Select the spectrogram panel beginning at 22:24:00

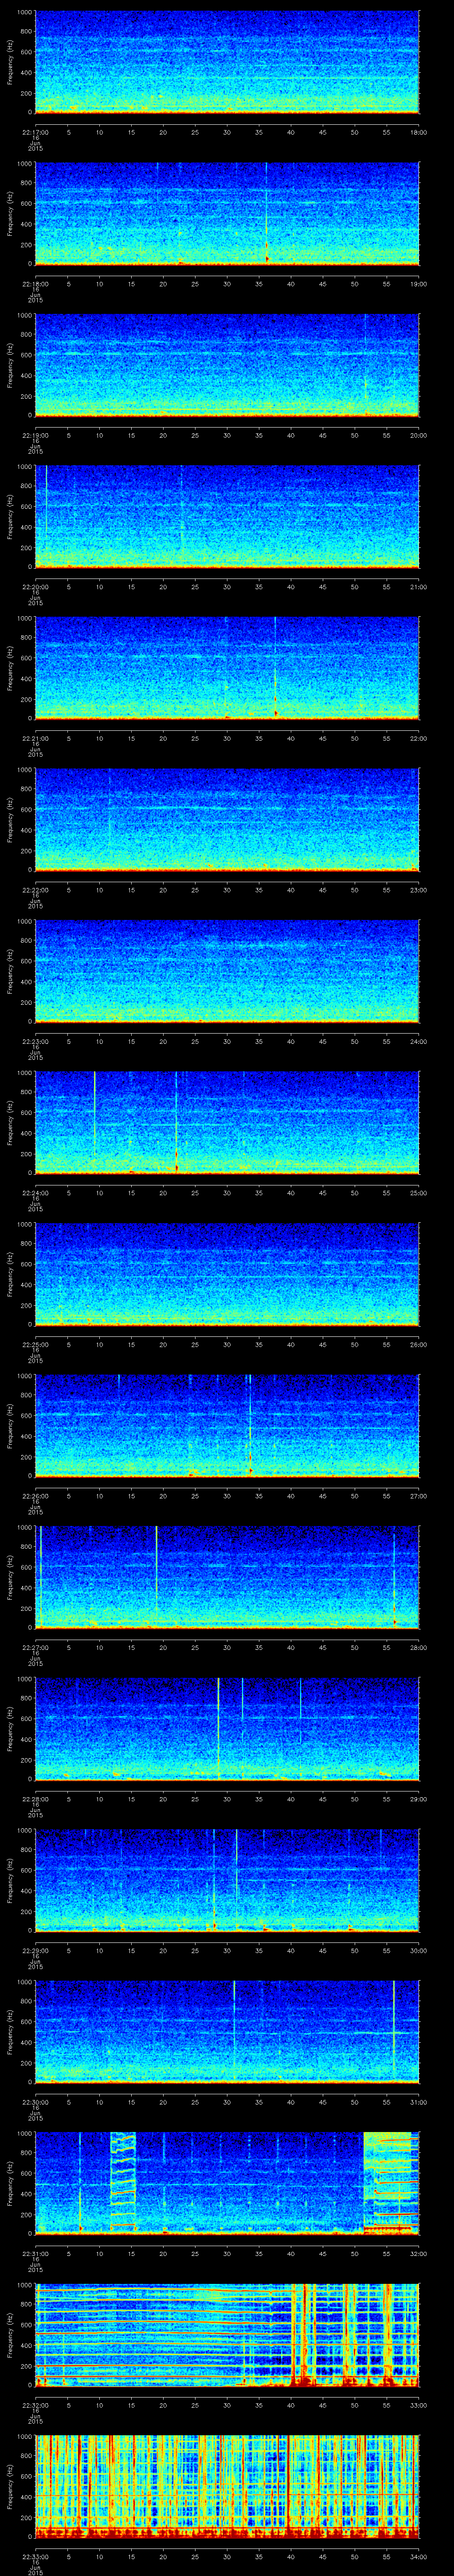(x=227, y=1123)
